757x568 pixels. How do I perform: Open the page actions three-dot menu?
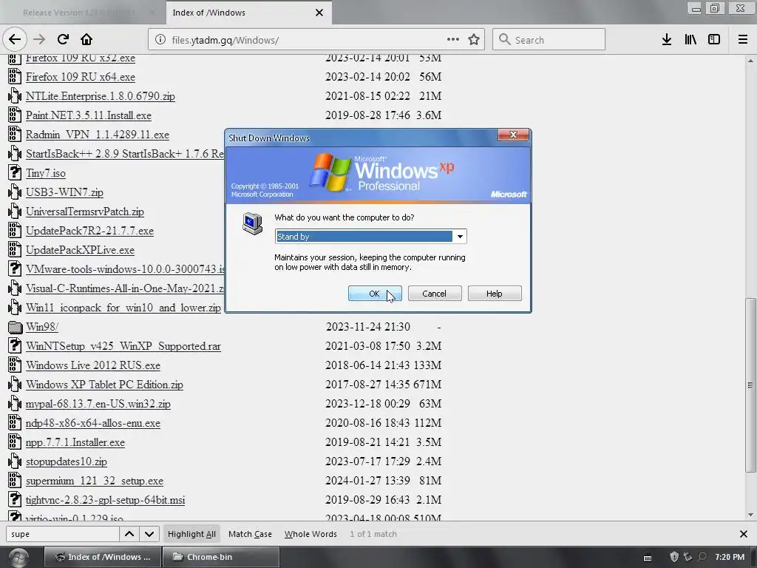(453, 40)
